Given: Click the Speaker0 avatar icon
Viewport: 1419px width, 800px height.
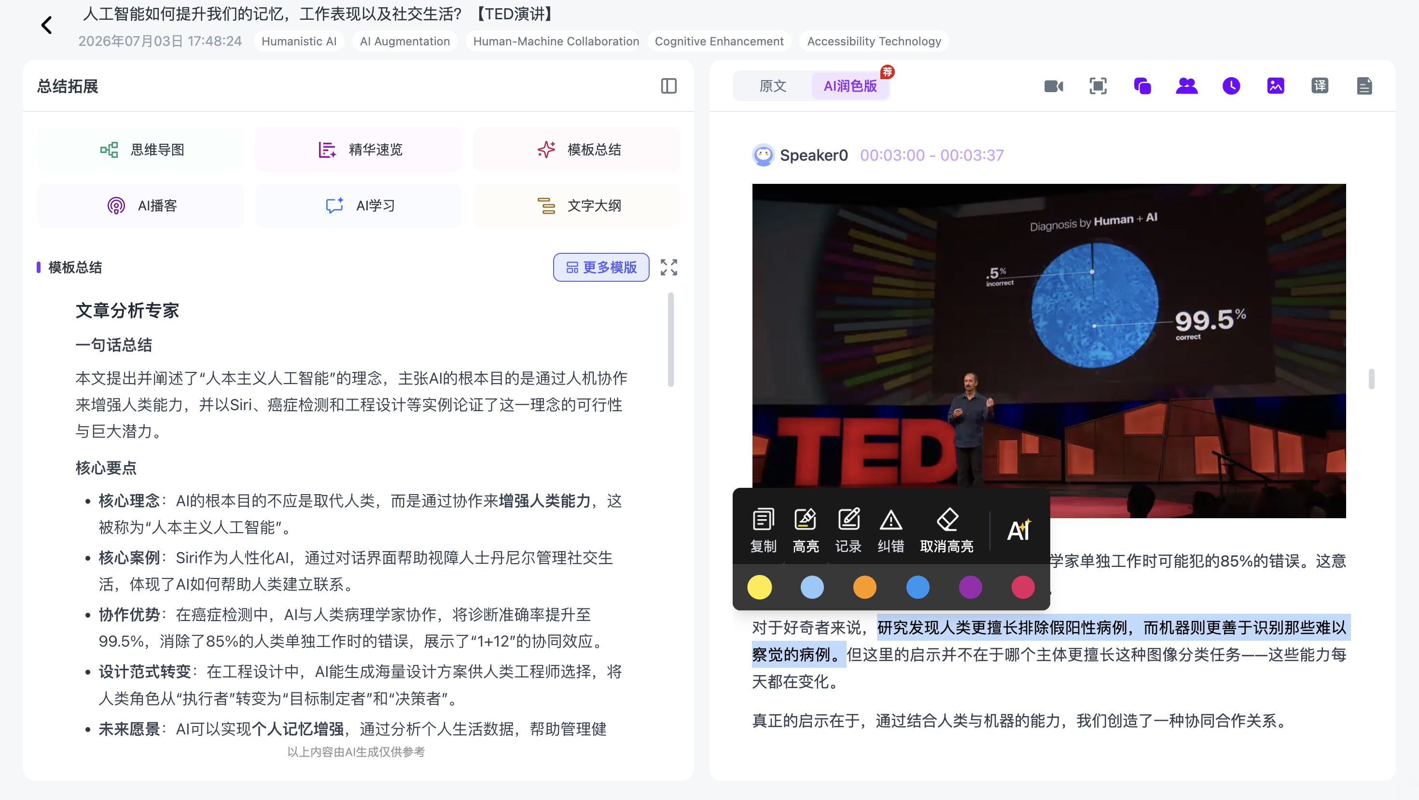Looking at the screenshot, I should pyautogui.click(x=763, y=155).
